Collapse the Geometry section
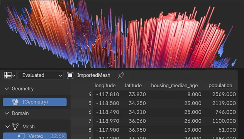244x139 pixels. pyautogui.click(x=7, y=89)
